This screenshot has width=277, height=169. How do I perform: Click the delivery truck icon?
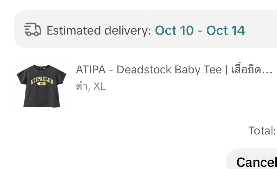pyautogui.click(x=33, y=29)
